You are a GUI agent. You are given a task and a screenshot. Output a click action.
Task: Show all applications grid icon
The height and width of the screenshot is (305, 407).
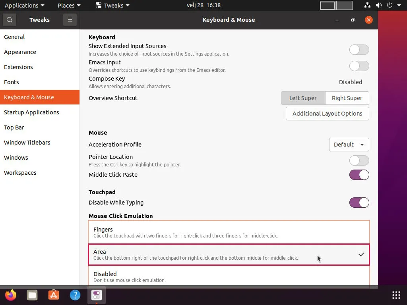pyautogui.click(x=396, y=295)
